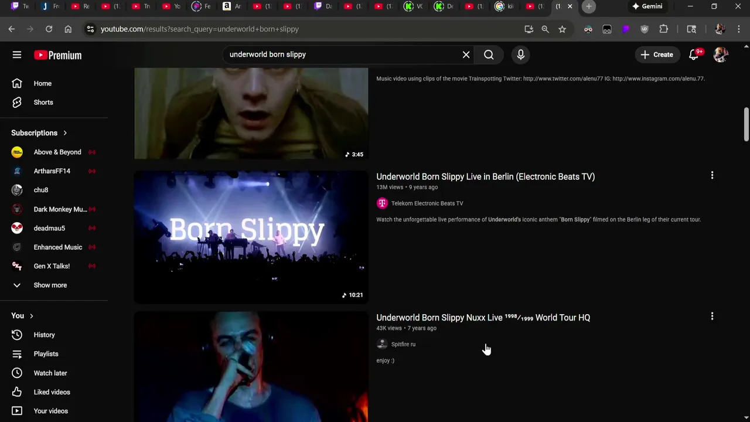Start voice search with the microphone

520,55
